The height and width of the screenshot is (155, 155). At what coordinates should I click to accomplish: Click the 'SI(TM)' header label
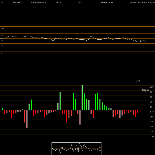click(x=59, y=2)
